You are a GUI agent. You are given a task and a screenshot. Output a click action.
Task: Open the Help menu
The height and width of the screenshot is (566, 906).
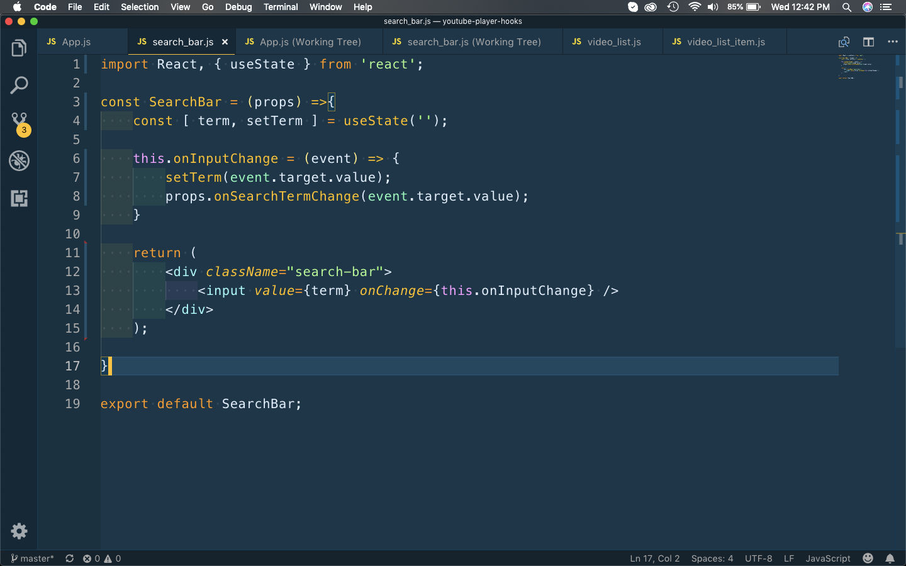point(362,7)
